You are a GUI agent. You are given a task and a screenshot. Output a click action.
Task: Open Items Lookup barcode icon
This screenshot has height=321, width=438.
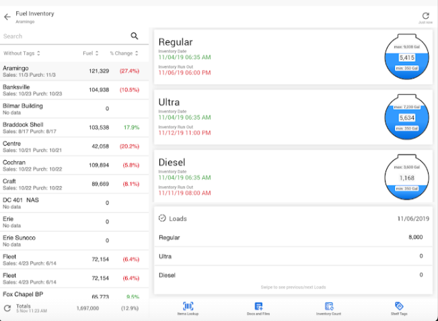click(188, 307)
